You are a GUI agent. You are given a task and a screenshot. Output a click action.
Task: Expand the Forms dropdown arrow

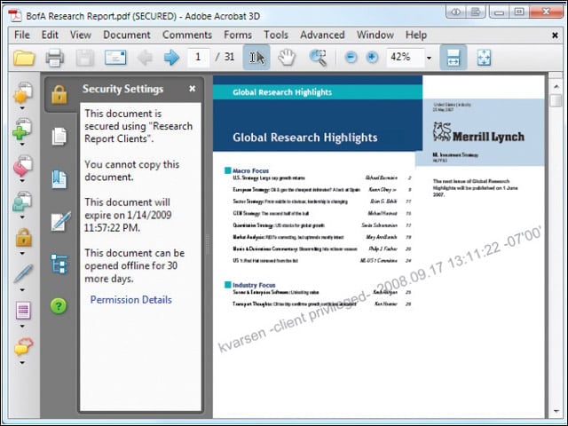coord(22,327)
